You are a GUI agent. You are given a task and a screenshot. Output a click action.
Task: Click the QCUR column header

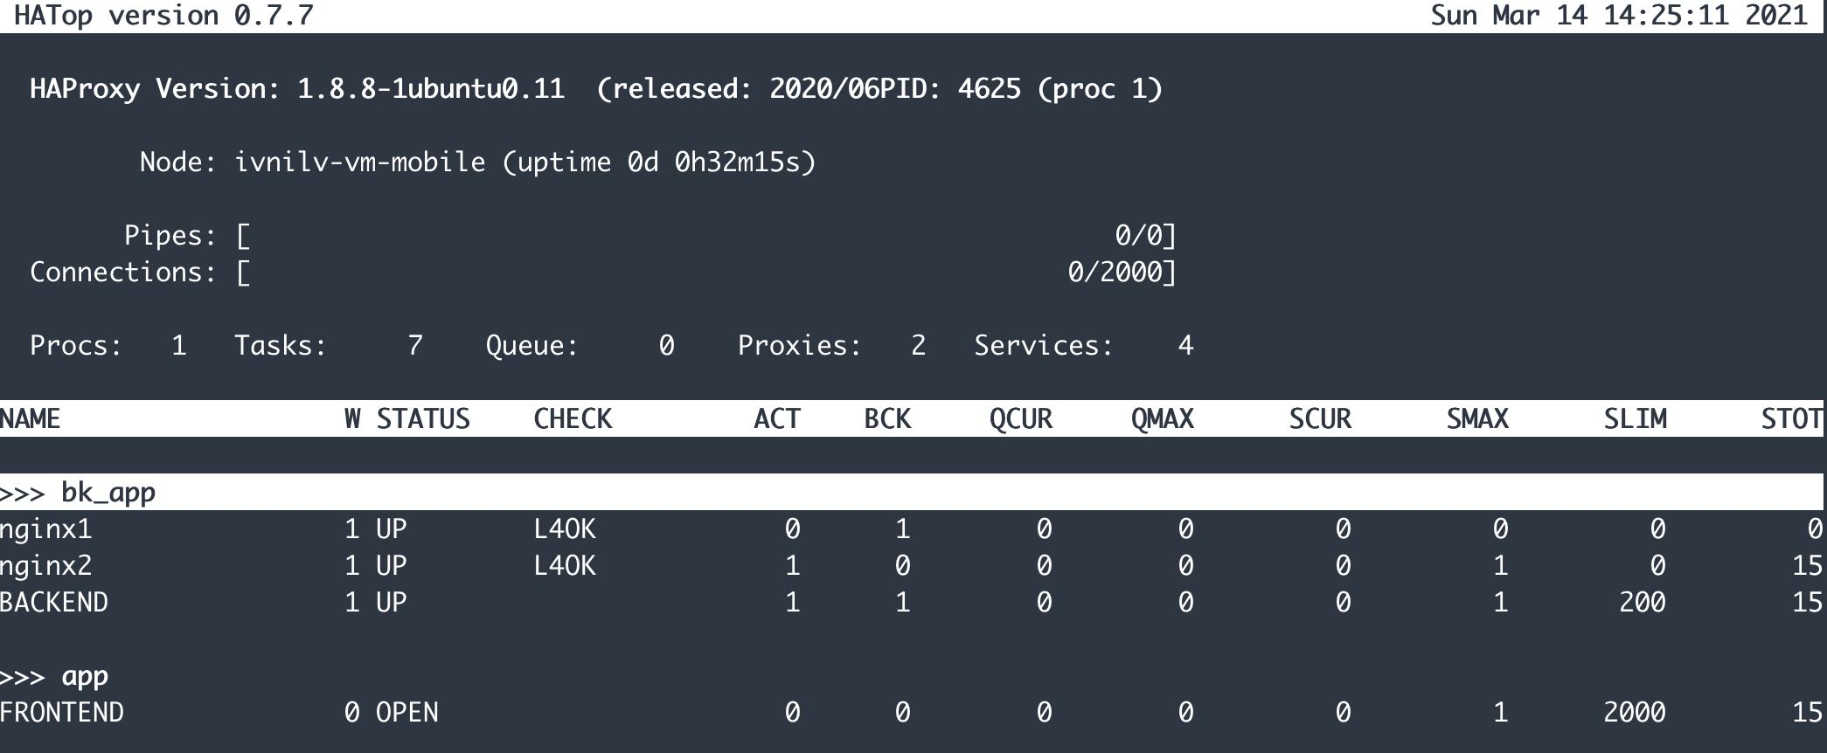tap(1021, 419)
